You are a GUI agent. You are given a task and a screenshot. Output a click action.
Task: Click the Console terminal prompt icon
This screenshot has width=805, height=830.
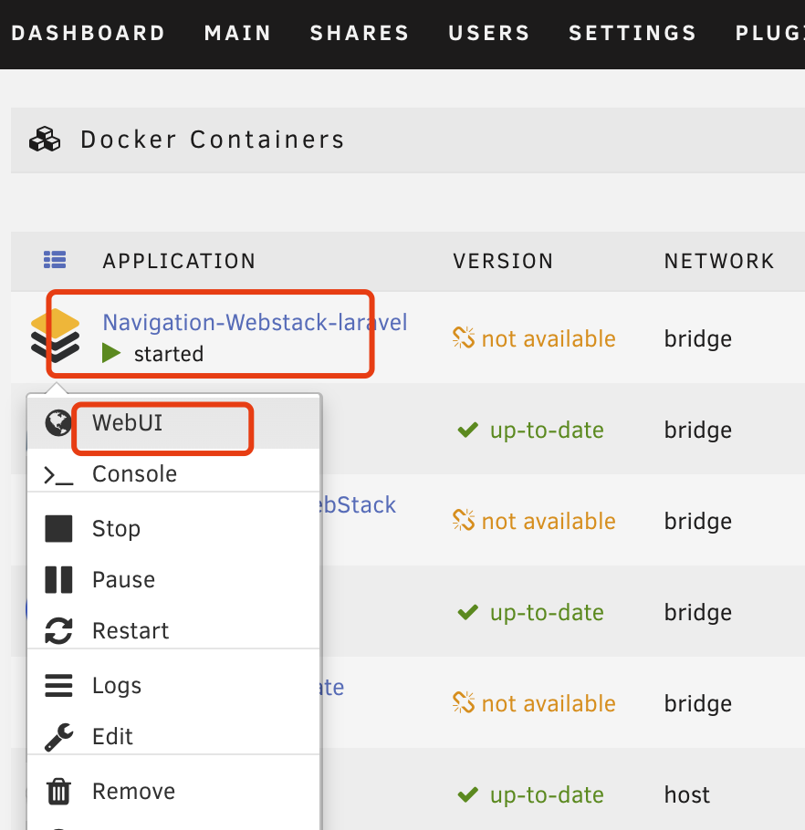[58, 474]
